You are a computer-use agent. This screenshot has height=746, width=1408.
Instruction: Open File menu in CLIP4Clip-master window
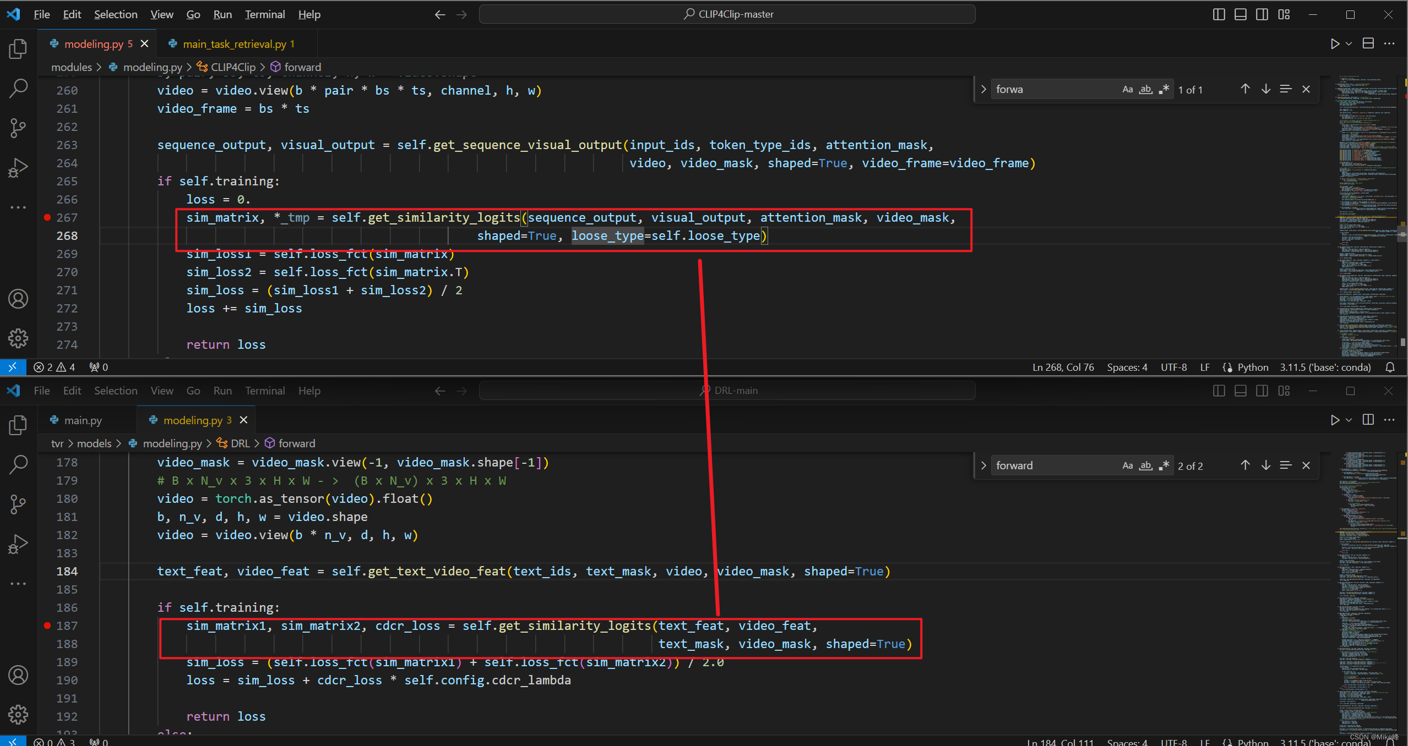[x=42, y=14]
